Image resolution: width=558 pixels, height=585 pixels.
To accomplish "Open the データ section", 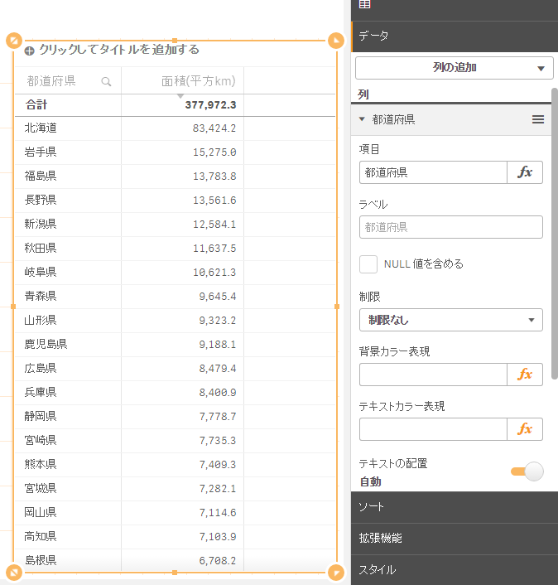I will (455, 36).
